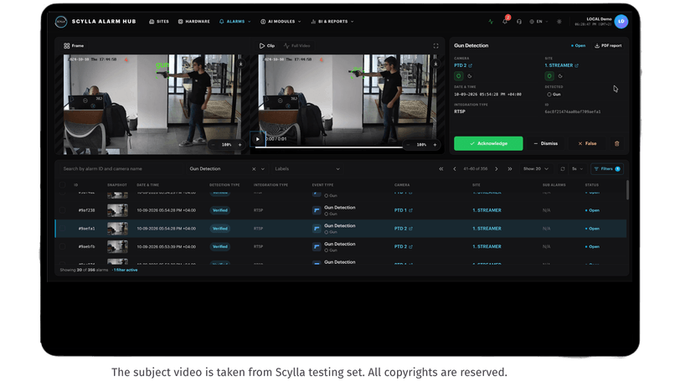680x387 pixels.
Task: Open the LD user avatar
Action: pos(621,21)
